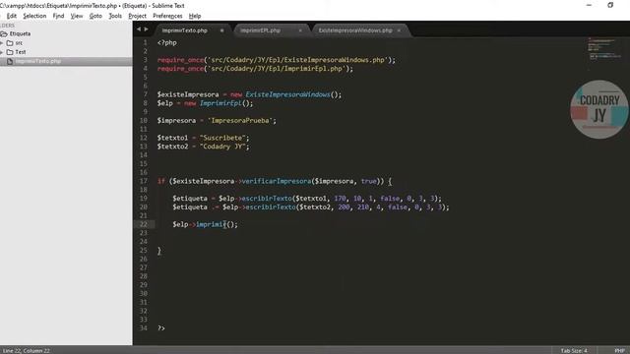Image resolution: width=630 pixels, height=354 pixels.
Task: Click the previous tab arrow
Action: [x=139, y=29]
